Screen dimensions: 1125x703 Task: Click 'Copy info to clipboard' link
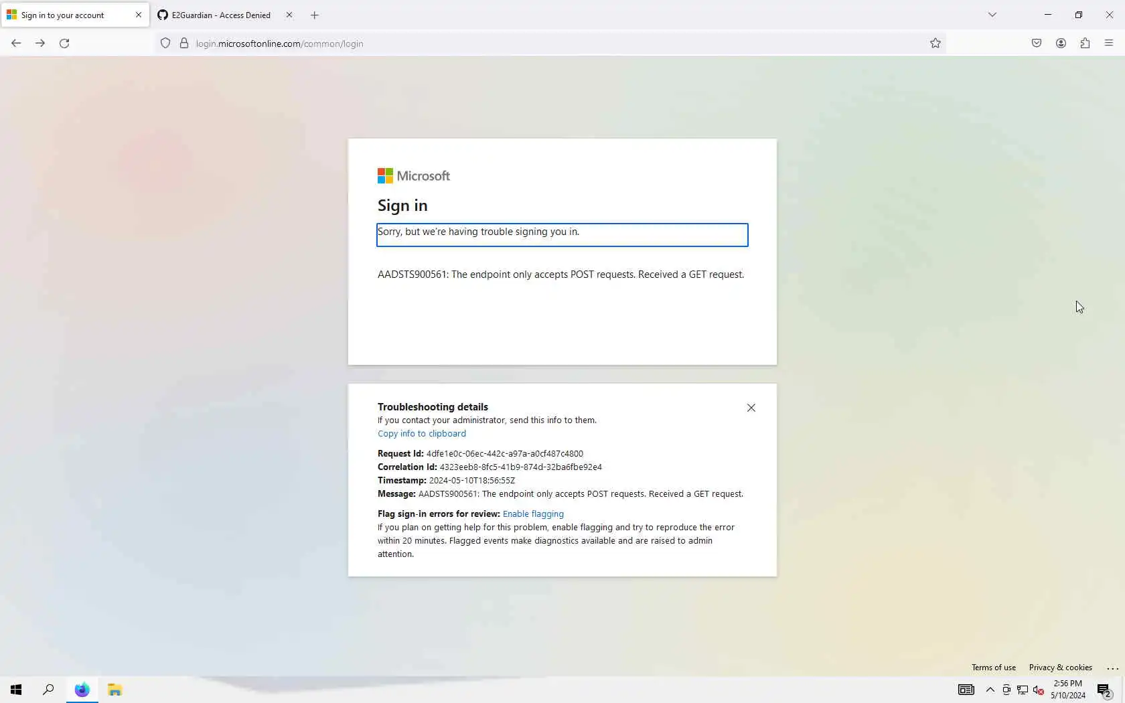422,434
